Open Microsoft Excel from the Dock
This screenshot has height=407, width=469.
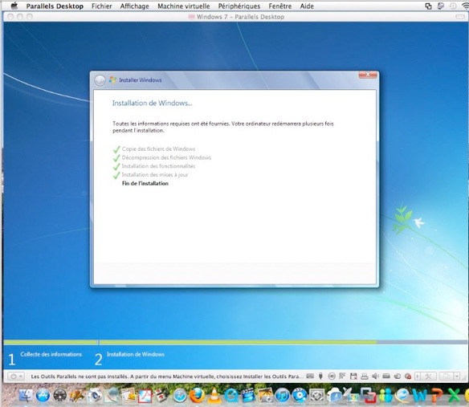tap(454, 395)
